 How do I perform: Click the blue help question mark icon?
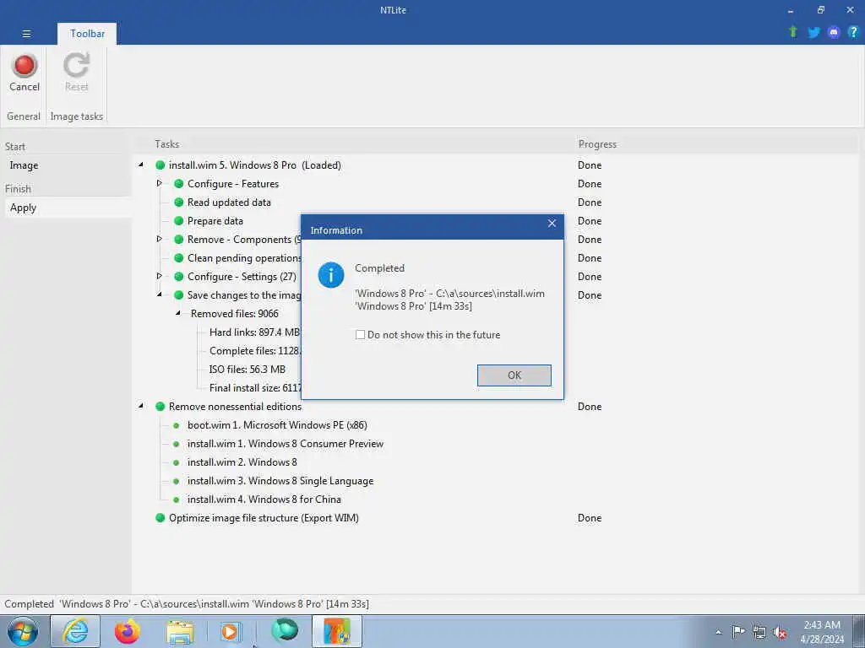pos(853,33)
